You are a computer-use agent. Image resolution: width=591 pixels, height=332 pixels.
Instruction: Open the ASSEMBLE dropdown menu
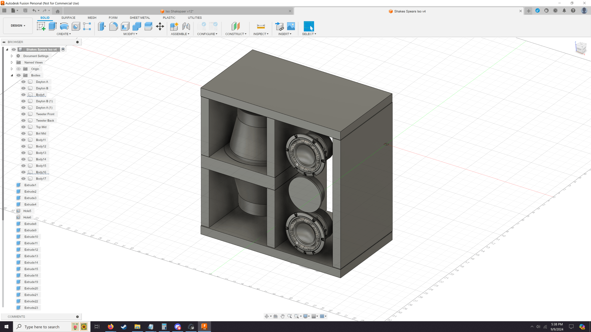(180, 34)
